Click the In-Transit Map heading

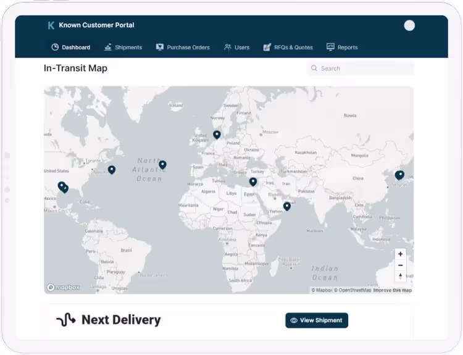click(x=75, y=69)
